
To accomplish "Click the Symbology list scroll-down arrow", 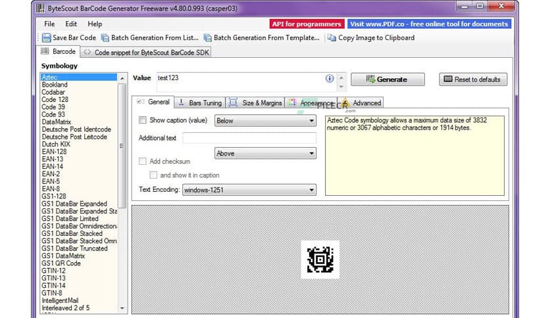I will 122,308.
